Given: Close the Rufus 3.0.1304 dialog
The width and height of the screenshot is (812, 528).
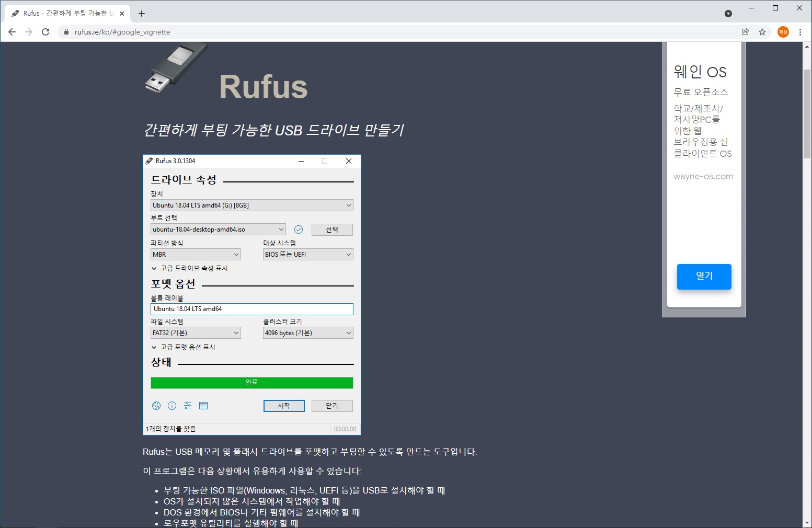Looking at the screenshot, I should tap(349, 161).
